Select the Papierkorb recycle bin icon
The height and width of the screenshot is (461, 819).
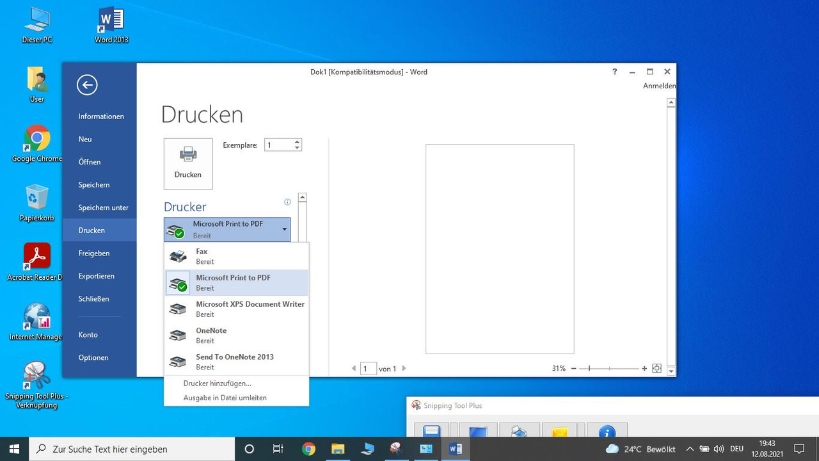37,203
